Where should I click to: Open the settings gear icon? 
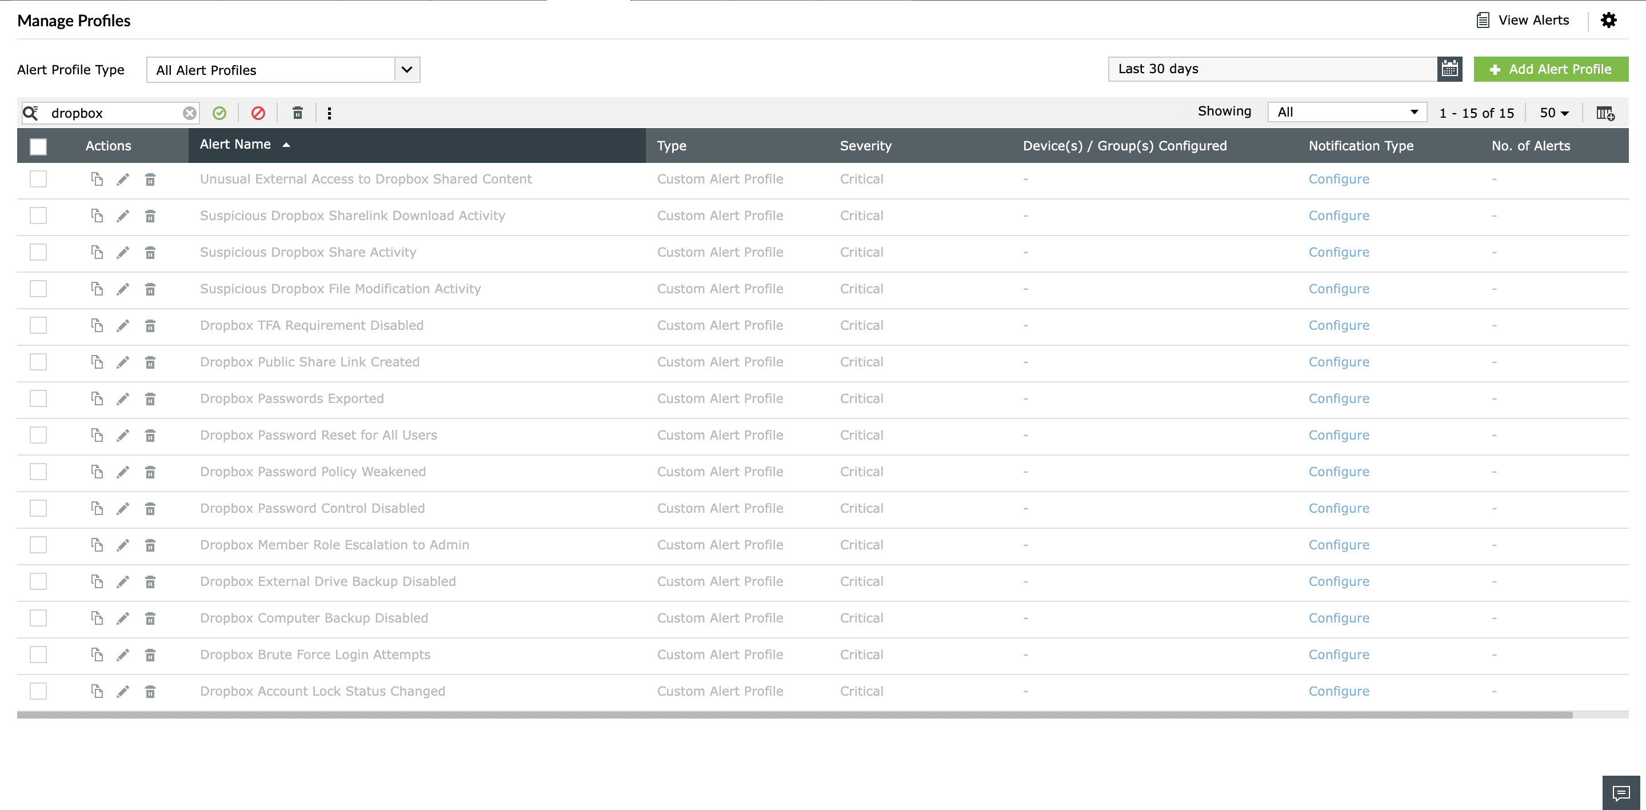click(1608, 21)
